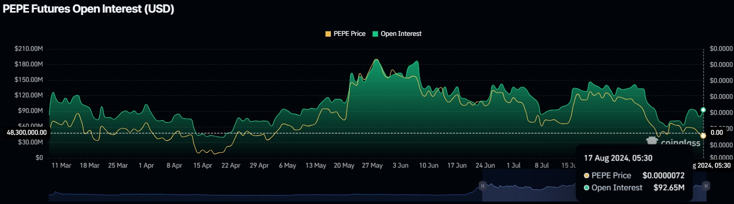Click the 15 Apr x-axis date label
Screen dimensions: 734x204
pos(203,165)
